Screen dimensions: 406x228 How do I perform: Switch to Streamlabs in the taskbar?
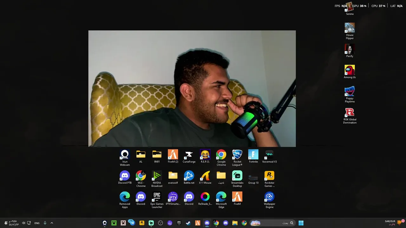[151, 223]
